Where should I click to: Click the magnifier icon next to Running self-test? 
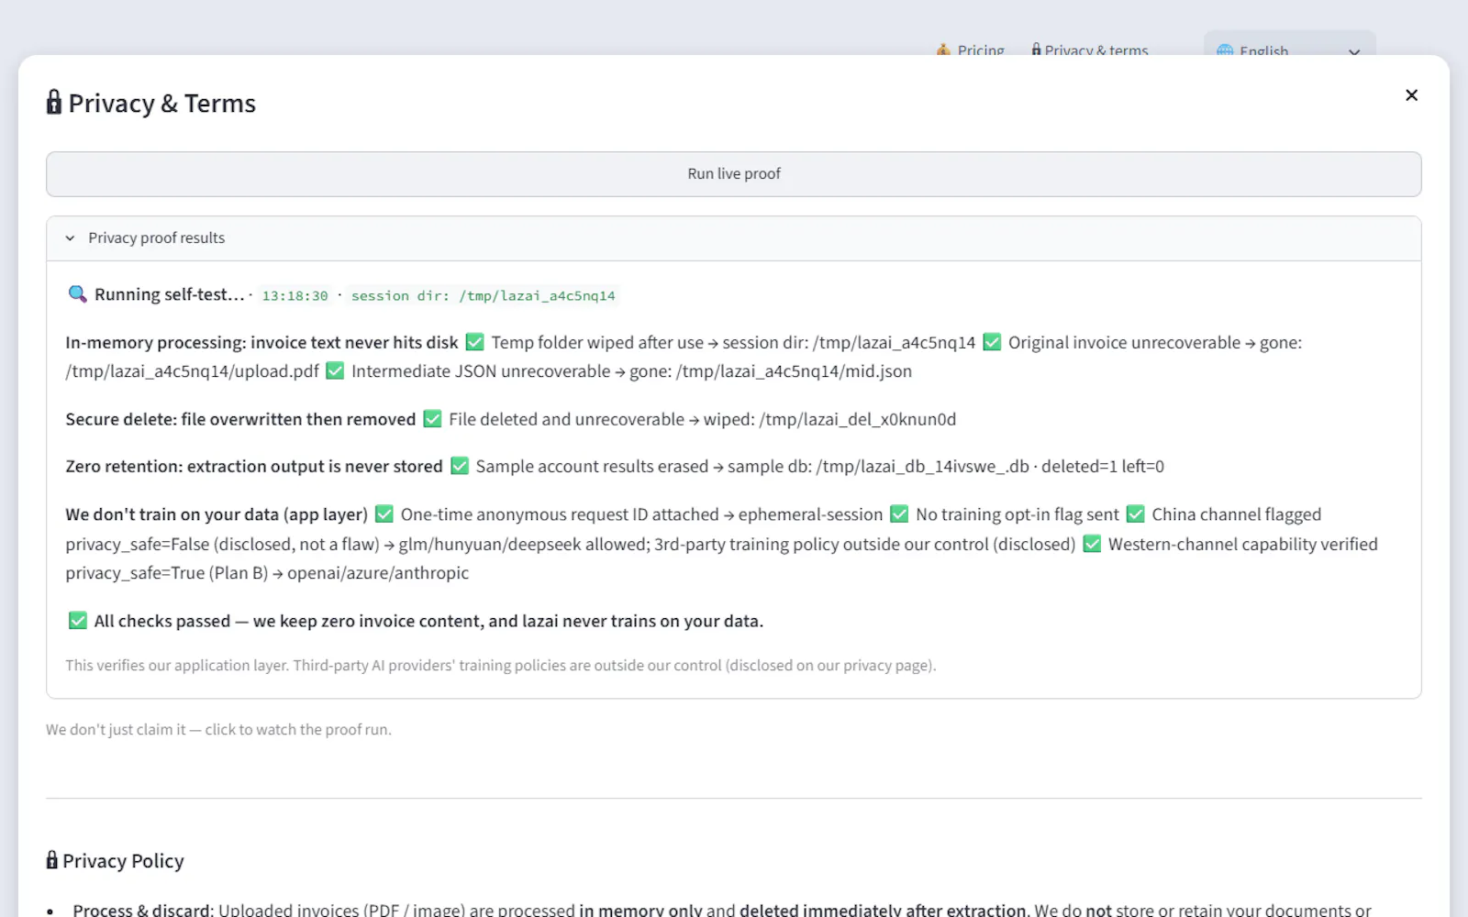click(78, 294)
